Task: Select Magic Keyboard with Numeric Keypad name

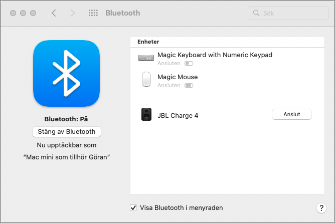Action: [x=215, y=55]
